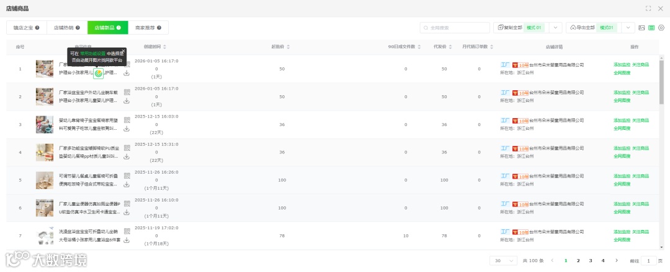The width and height of the screenshot is (670, 272).
Task: Click company name in row 1 店铺详情
Action: click(556, 65)
